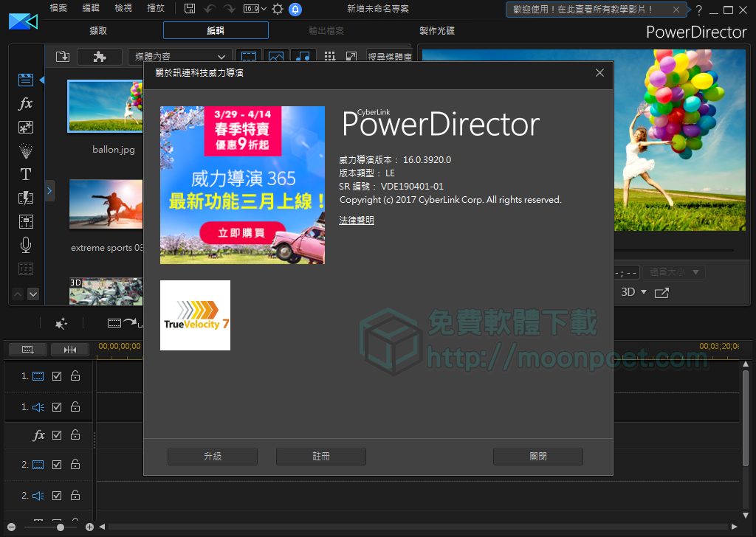
Task: Toggle the checkbox on the fx track
Action: point(57,435)
